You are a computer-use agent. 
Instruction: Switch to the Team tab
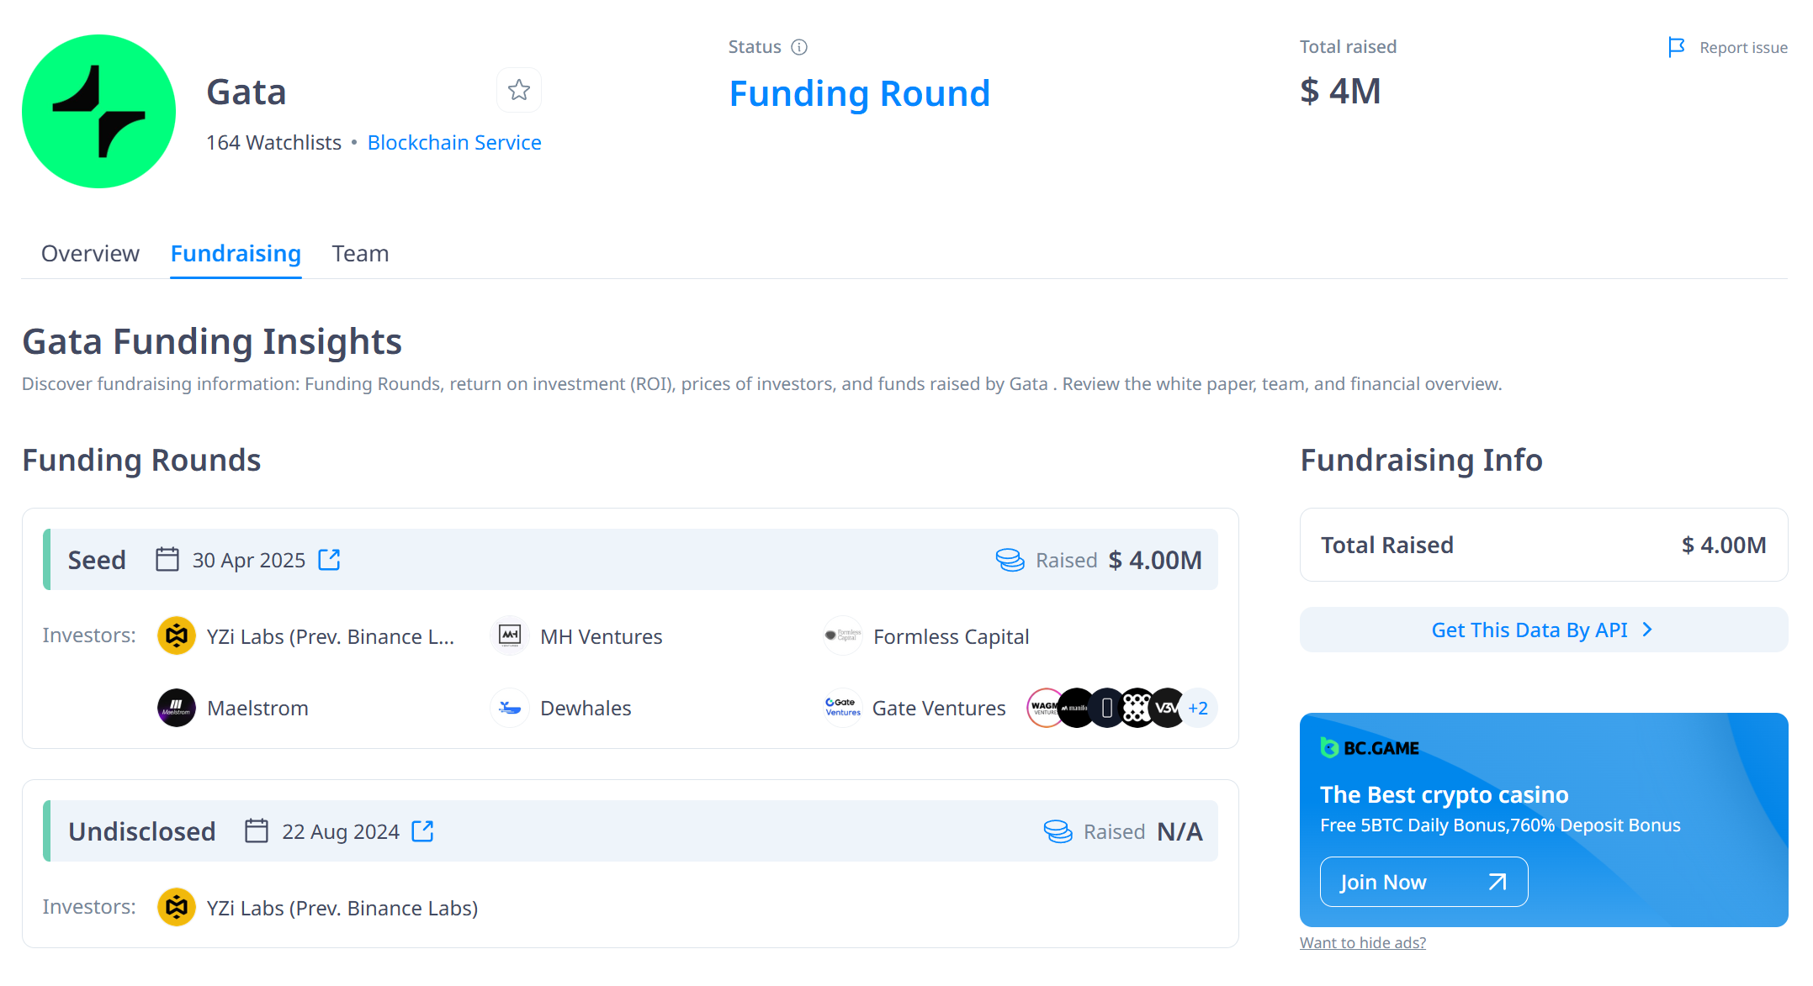click(x=360, y=254)
